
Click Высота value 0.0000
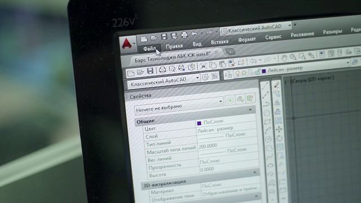click(x=207, y=169)
